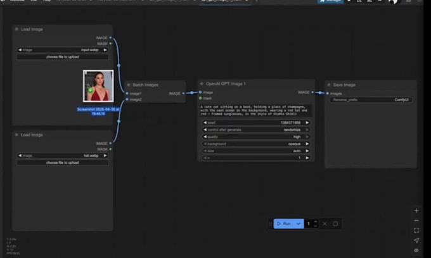Click choose file to upload under input.webp
The height and width of the screenshot is (258, 431).
(x=62, y=57)
